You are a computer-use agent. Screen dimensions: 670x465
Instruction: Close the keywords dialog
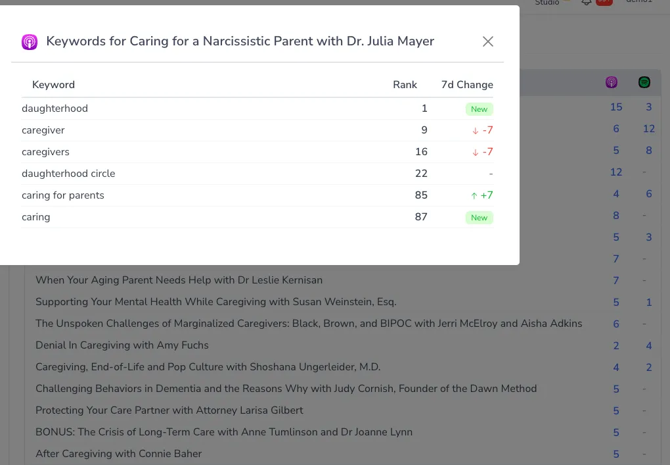pyautogui.click(x=487, y=41)
